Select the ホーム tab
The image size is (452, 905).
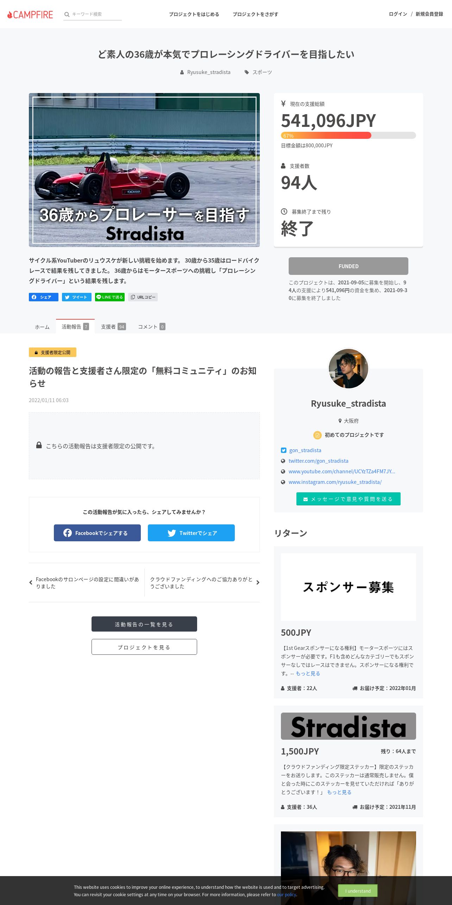[42, 327]
